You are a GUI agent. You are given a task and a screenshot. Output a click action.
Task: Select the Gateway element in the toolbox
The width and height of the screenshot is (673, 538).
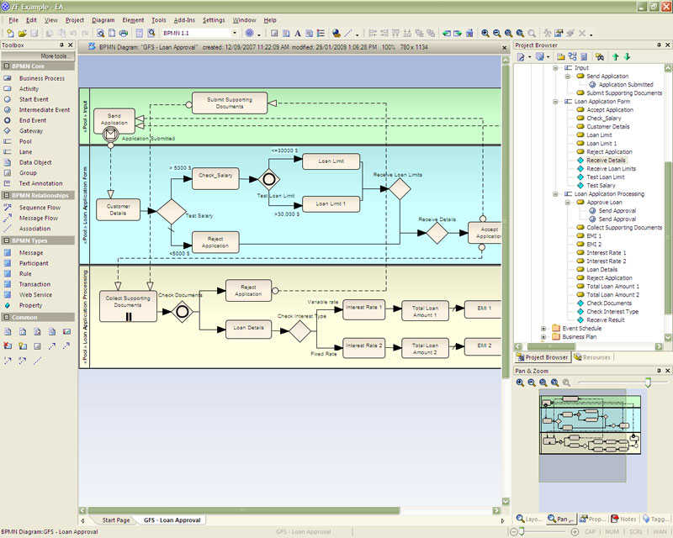click(30, 131)
